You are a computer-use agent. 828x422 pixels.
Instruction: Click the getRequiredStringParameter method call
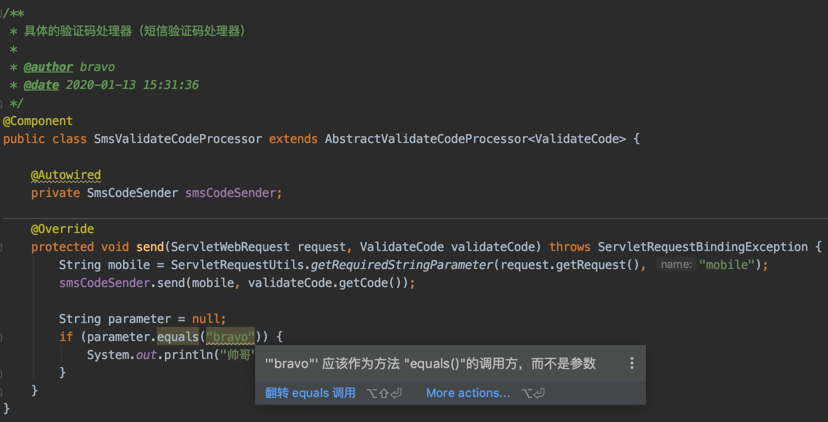click(401, 265)
